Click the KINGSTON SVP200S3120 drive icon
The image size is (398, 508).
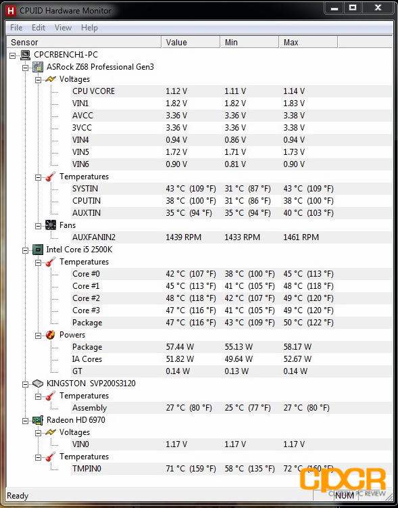[x=38, y=384]
